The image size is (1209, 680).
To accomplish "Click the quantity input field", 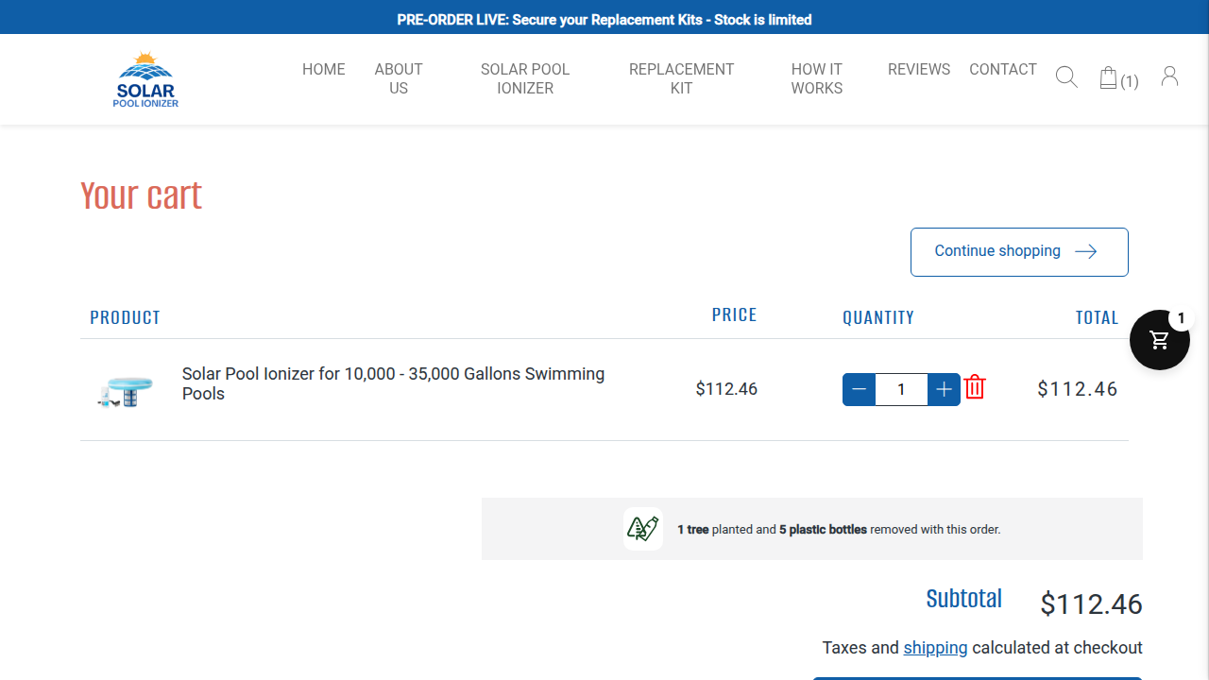I will coord(901,389).
